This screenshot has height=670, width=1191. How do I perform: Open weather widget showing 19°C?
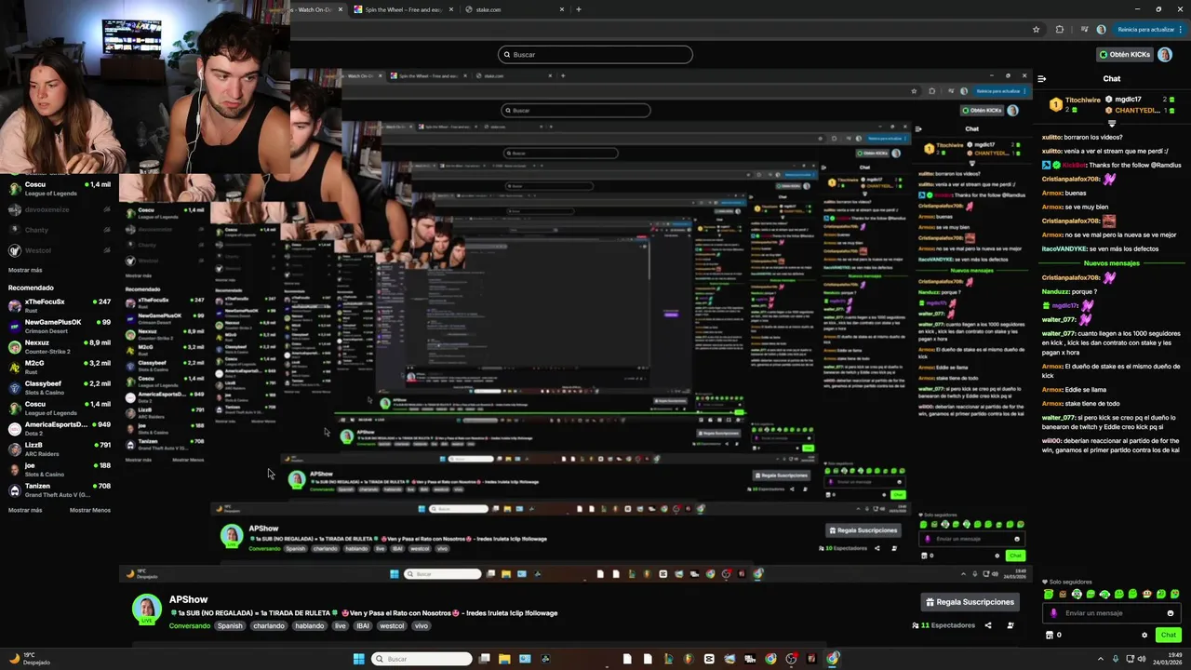[x=28, y=659]
